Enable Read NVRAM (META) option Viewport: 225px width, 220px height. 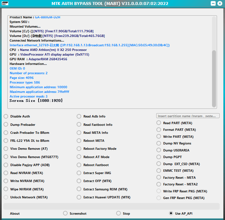pos(6,173)
